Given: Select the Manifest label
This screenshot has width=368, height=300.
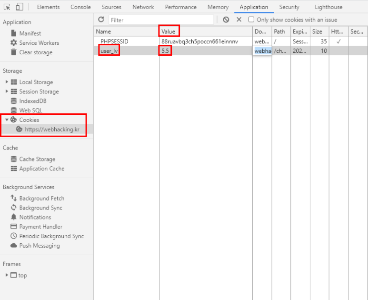Looking at the screenshot, I should tap(30, 33).
